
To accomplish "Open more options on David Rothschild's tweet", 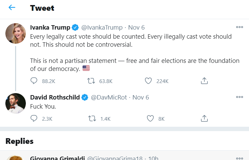I will [x=239, y=97].
